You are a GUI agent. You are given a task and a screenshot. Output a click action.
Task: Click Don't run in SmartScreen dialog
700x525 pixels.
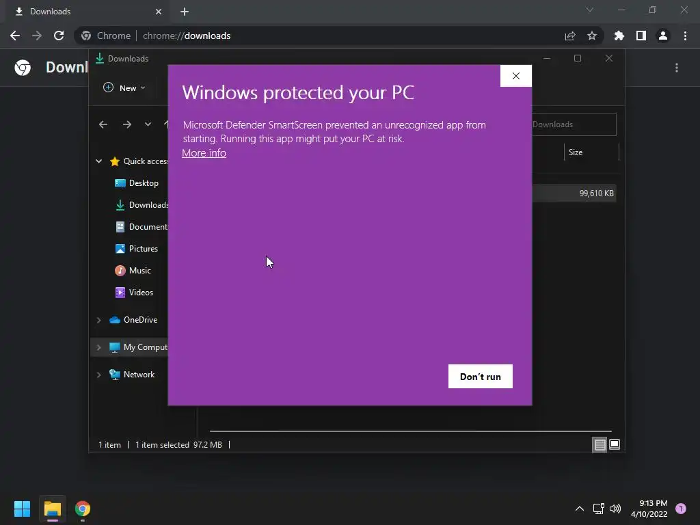(x=481, y=377)
